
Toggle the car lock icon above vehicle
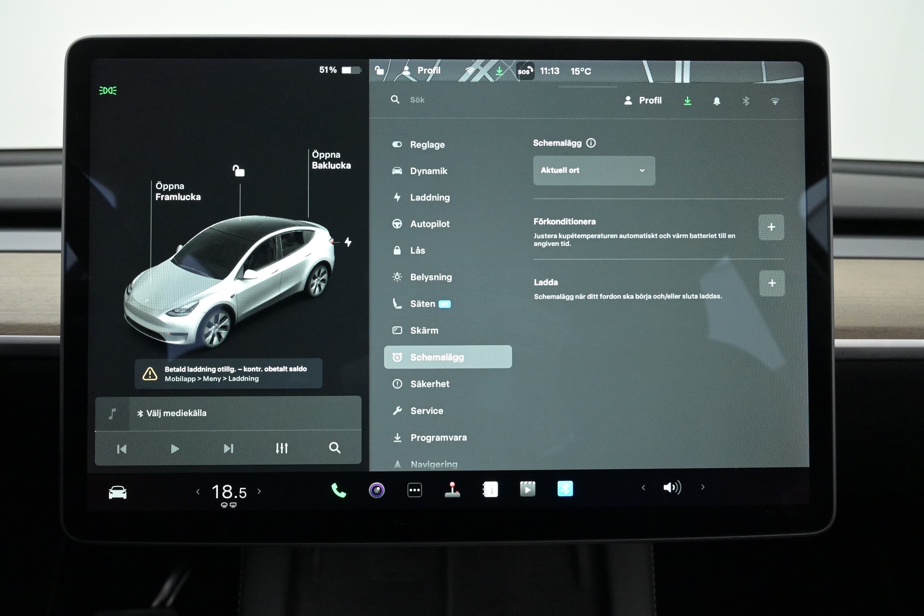238,171
